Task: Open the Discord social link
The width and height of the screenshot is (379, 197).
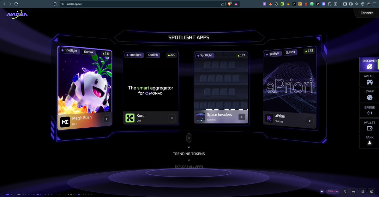Action: click(x=354, y=191)
